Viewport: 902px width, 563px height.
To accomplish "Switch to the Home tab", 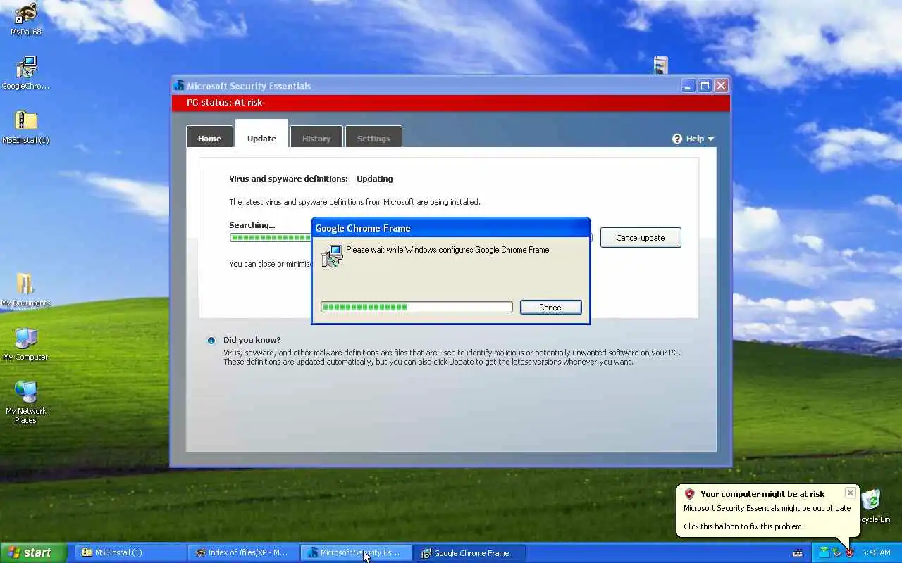I will click(209, 138).
